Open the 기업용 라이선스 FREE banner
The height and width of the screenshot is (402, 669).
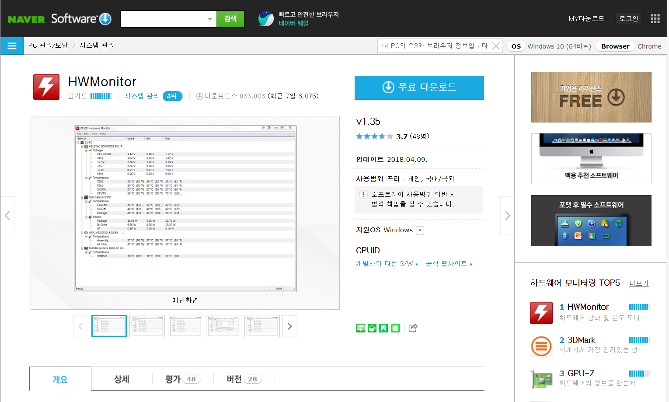(x=591, y=97)
